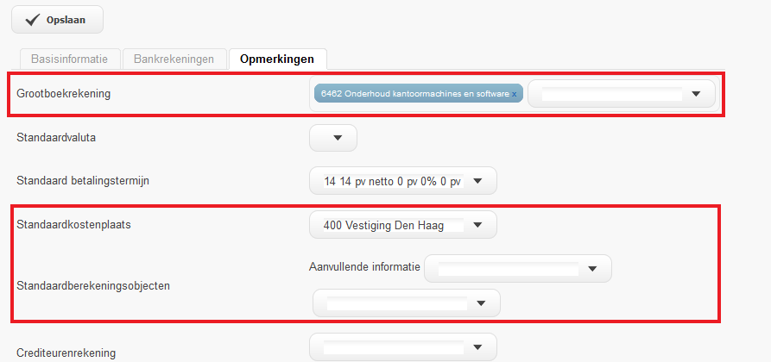This screenshot has height=362, width=771.
Task: Expand the Aanvullende informatie dropdown arrow
Action: point(592,269)
